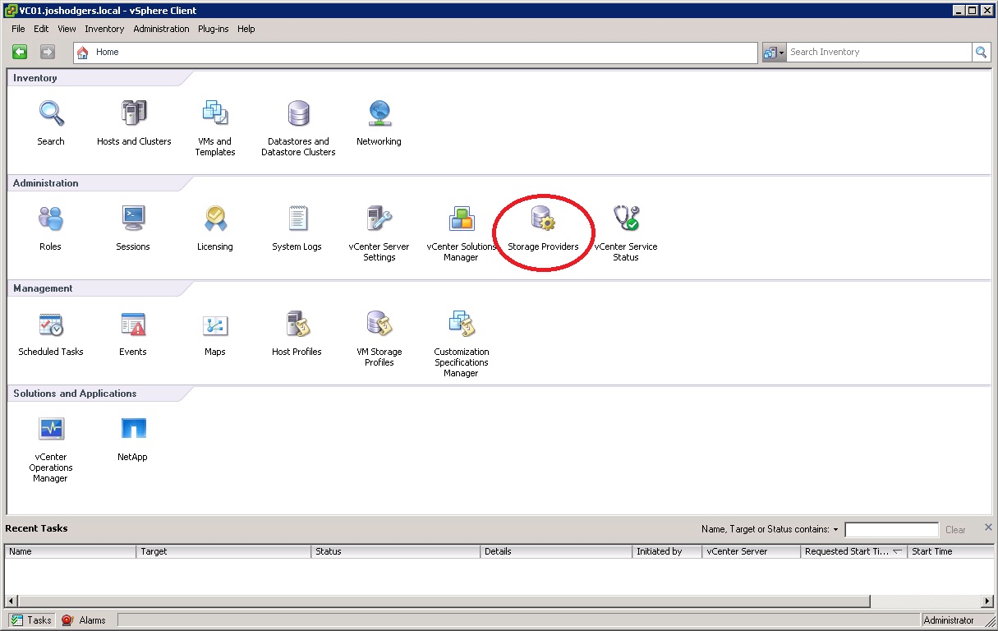Screen dimensions: 998x631
Task: Open the Administration menu
Action: pyautogui.click(x=161, y=29)
